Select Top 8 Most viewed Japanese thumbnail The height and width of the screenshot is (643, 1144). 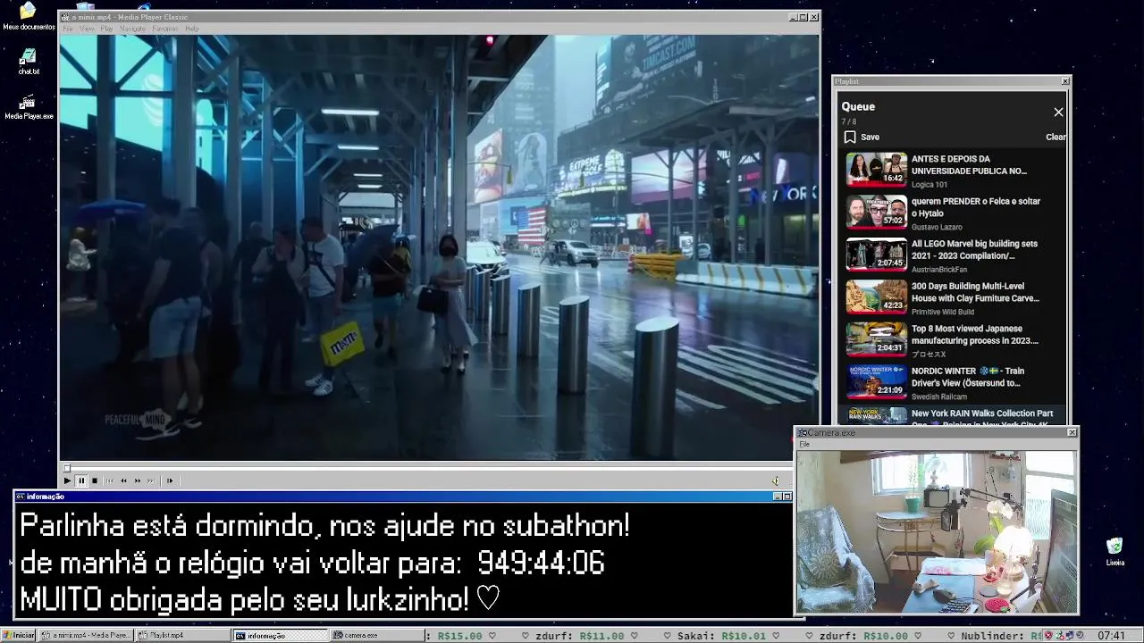(877, 339)
